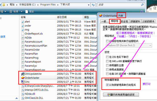Expand arrow after Program Files in breadcrumb
This screenshot has width=157, height=101.
tap(58, 5)
